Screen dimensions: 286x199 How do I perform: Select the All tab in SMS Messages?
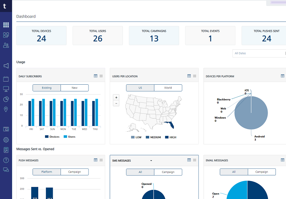click(x=140, y=172)
